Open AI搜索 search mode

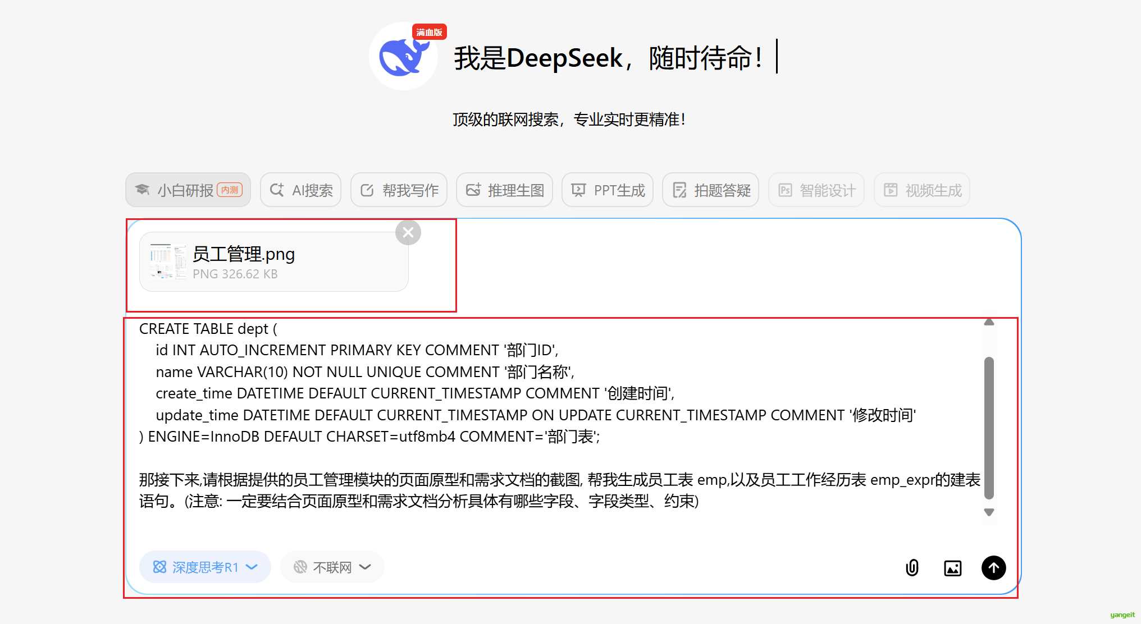301,190
